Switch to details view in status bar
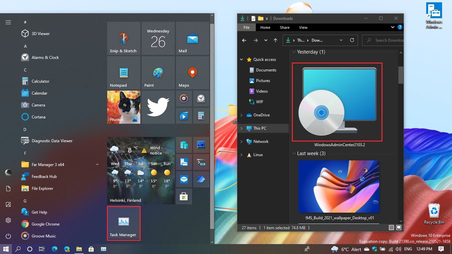The height and width of the screenshot is (254, 452). 391,228
